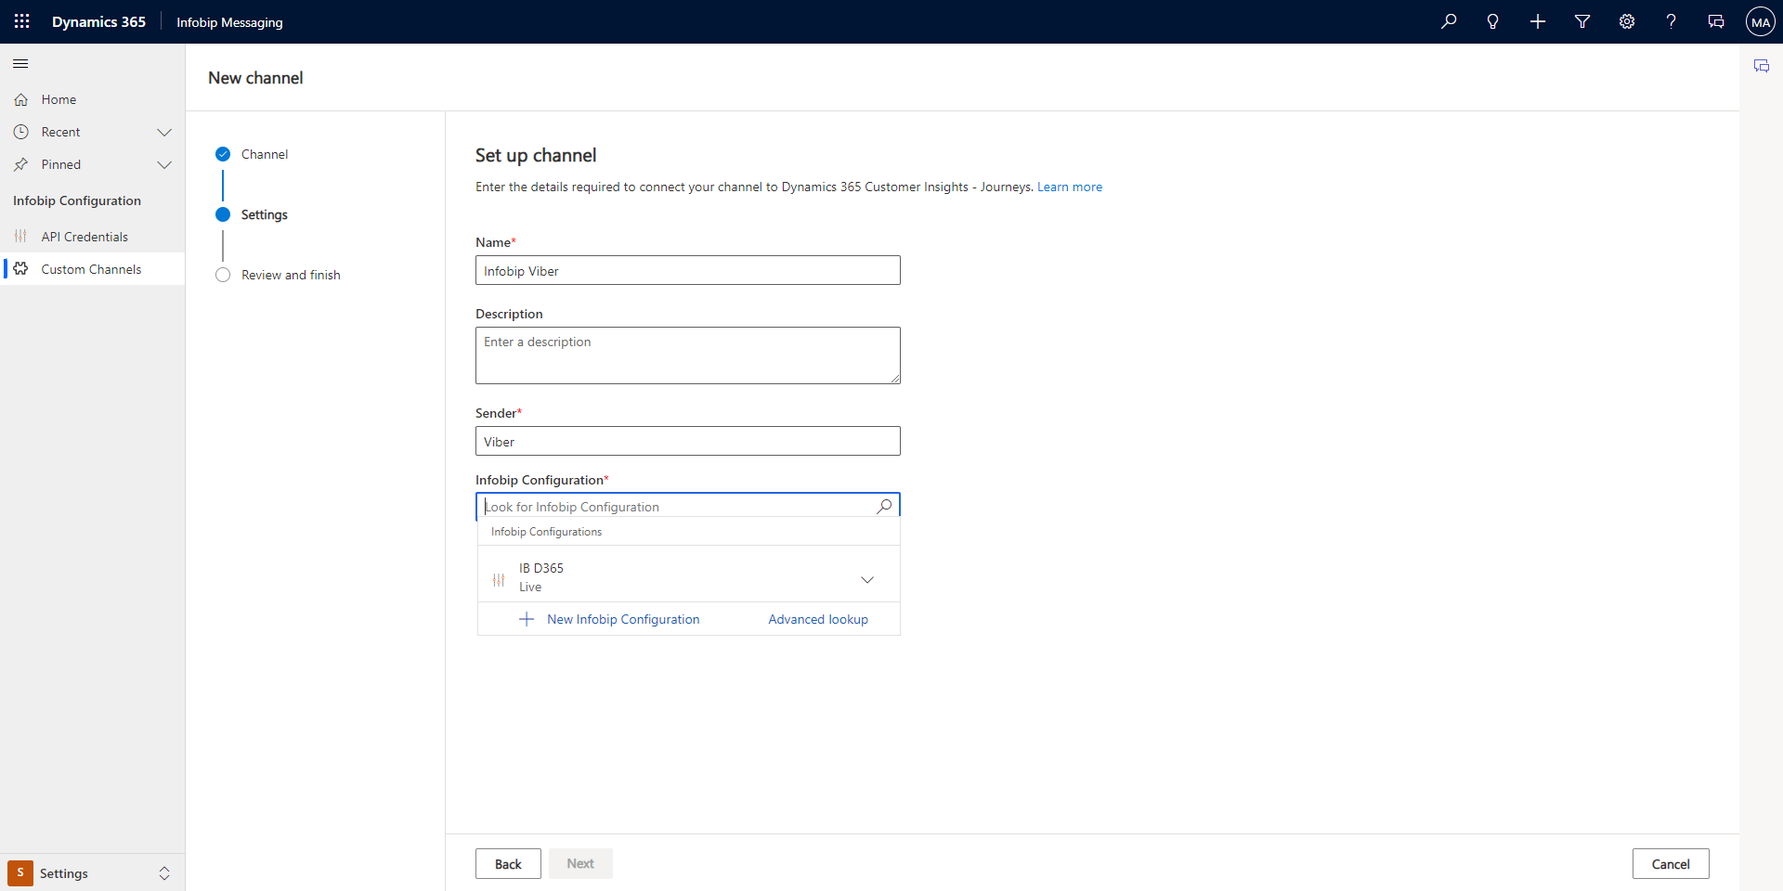The height and width of the screenshot is (891, 1783).
Task: Expand the Recent section chevron
Action: (164, 132)
